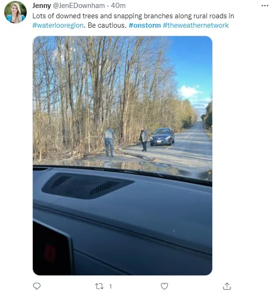Click the white cloud in photo sky
Viewport: 275px width, 296px height.
pos(190,91)
